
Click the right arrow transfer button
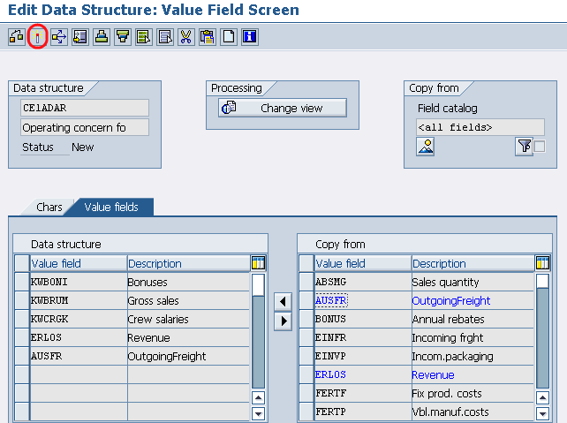point(283,321)
